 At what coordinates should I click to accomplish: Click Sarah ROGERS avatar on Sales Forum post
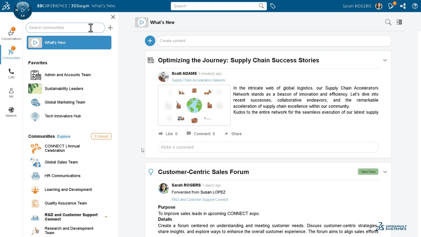pyautogui.click(x=163, y=188)
